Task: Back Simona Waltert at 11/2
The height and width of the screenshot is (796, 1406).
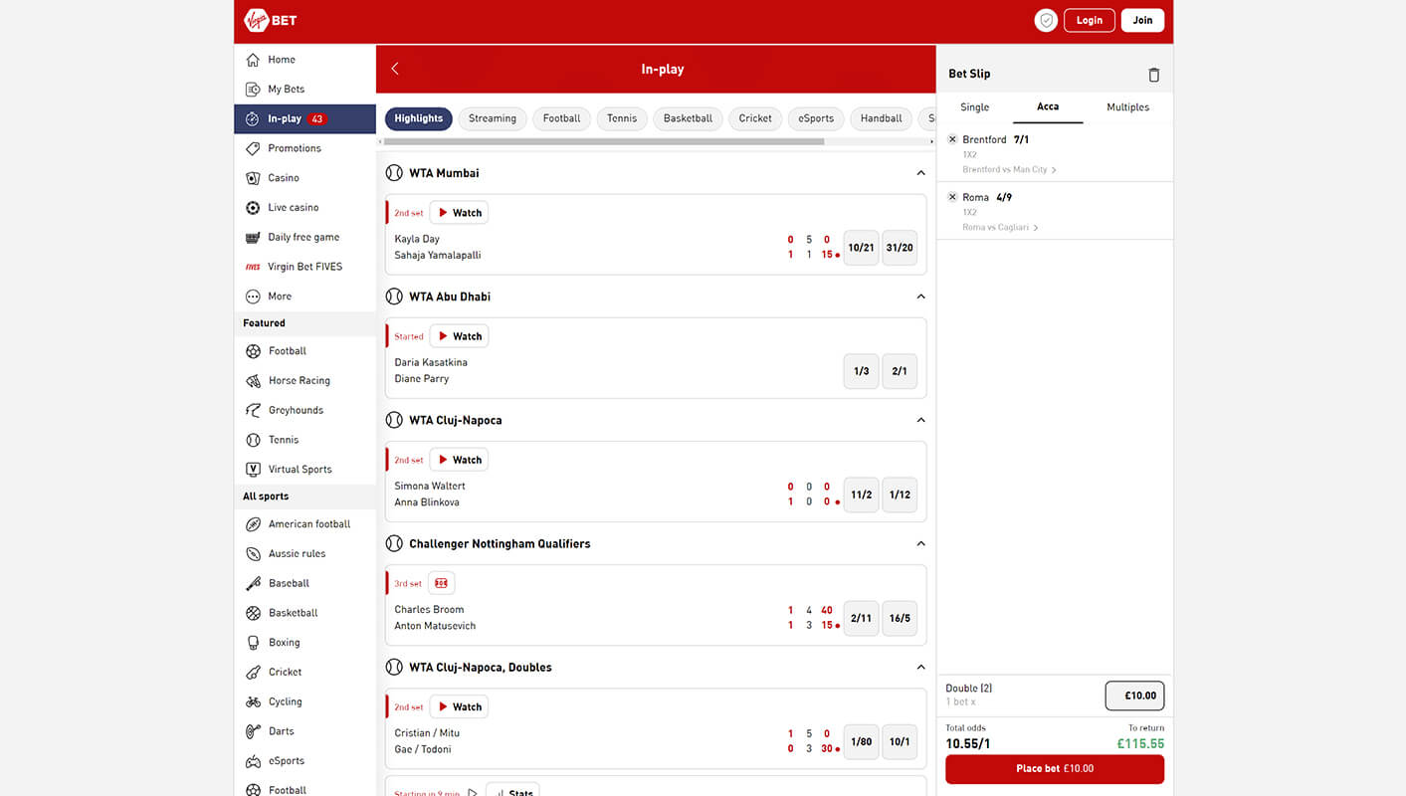Action: [861, 495]
